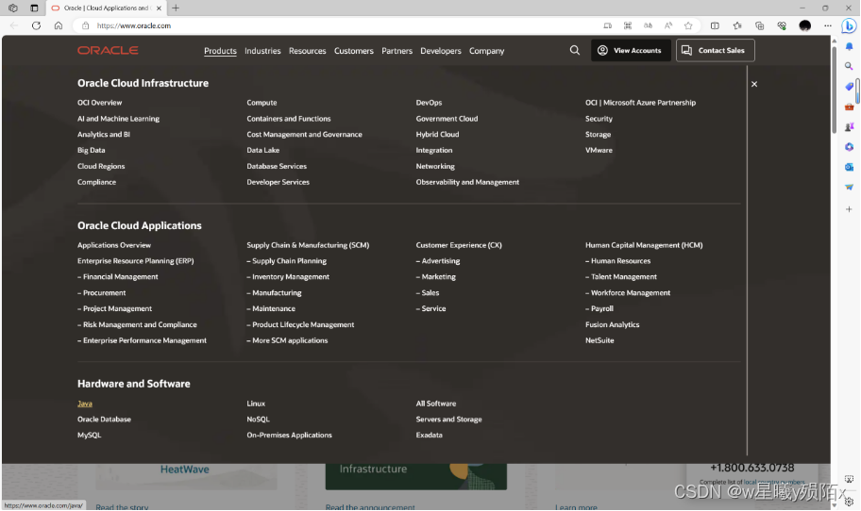Click the View Accounts button
The width and height of the screenshot is (861, 511).
coord(631,50)
